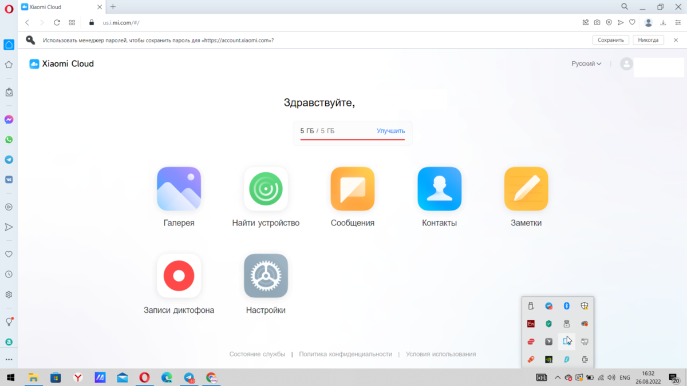Open the sidebar Player icon

(x=9, y=207)
